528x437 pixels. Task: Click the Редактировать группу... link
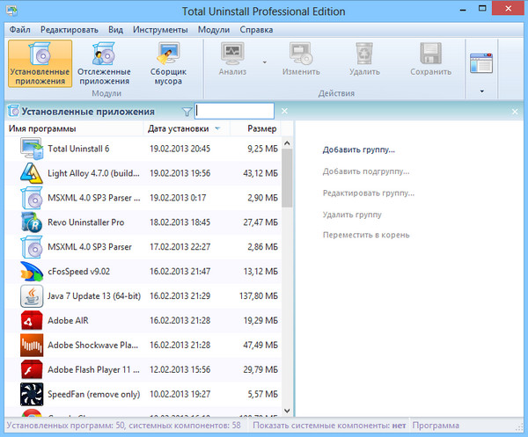tap(369, 193)
